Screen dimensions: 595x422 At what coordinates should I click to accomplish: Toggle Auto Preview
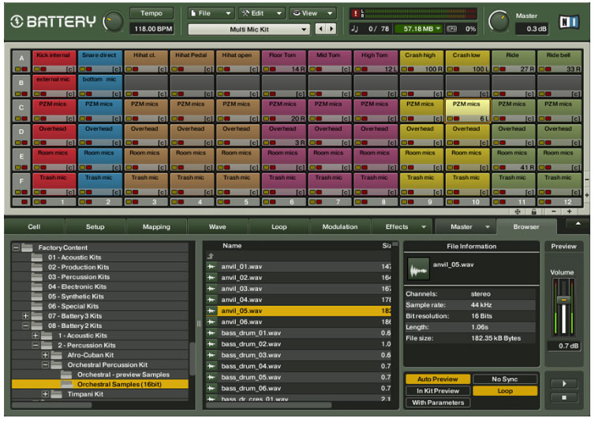pyautogui.click(x=437, y=379)
